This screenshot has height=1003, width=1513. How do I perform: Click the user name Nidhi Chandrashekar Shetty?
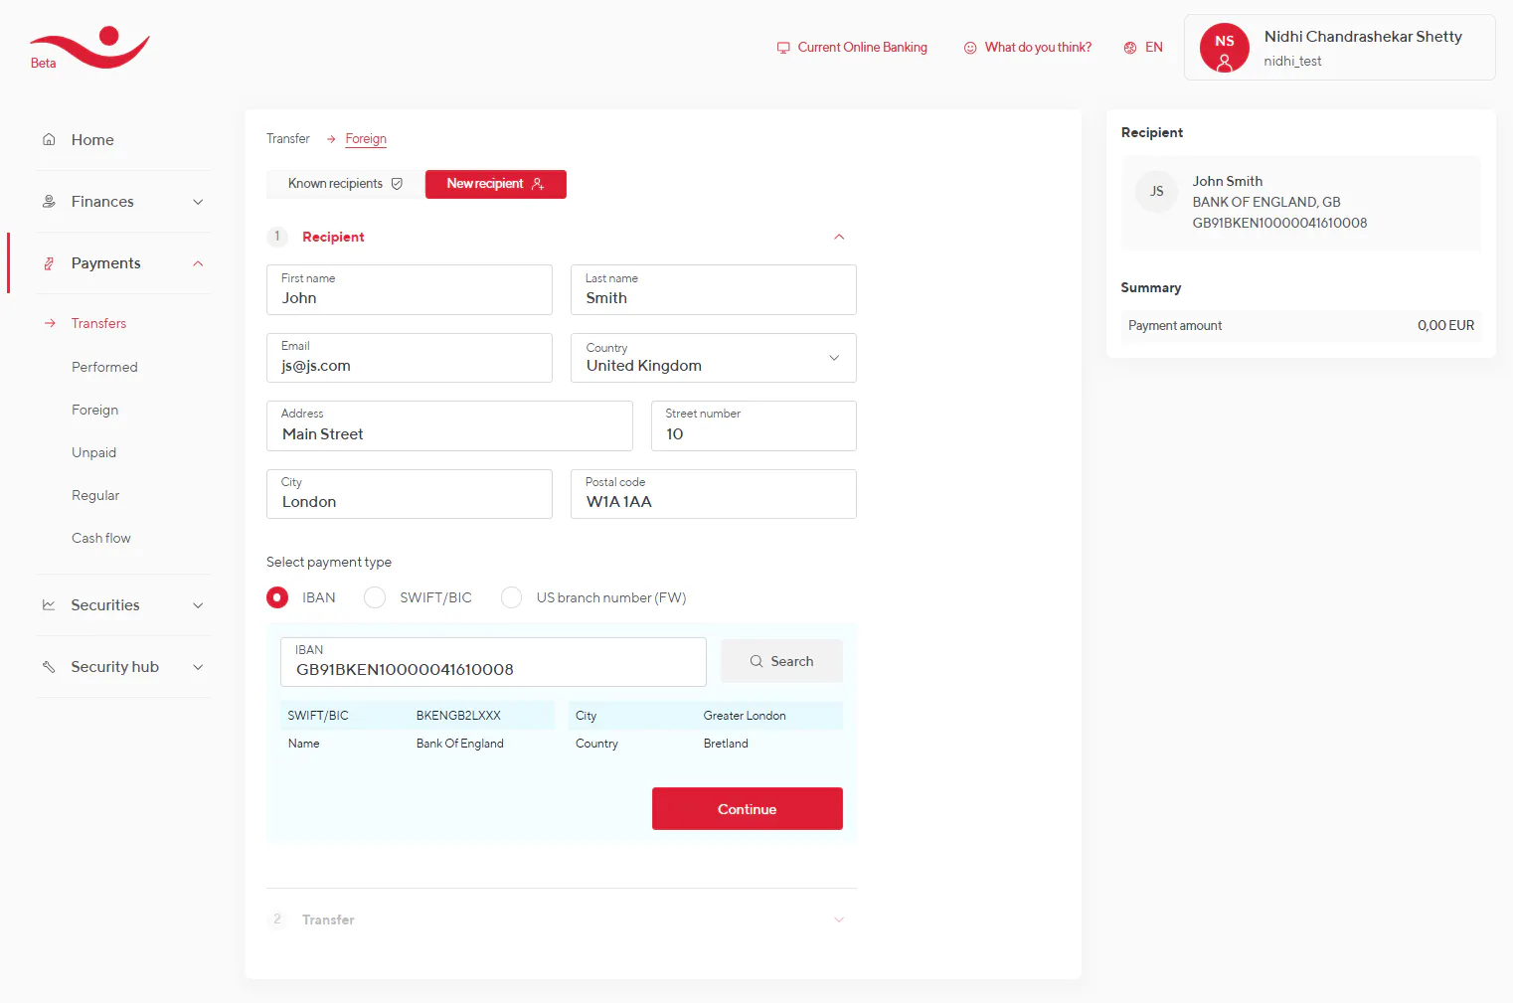click(x=1363, y=37)
